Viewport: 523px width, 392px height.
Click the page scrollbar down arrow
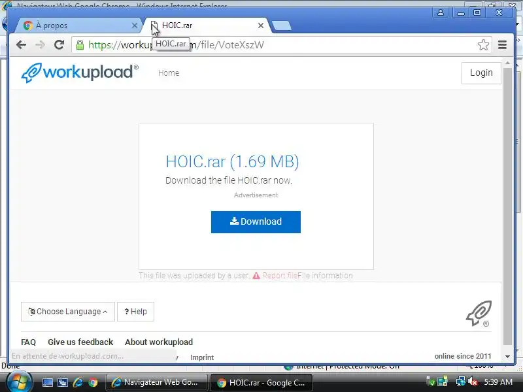(x=507, y=356)
